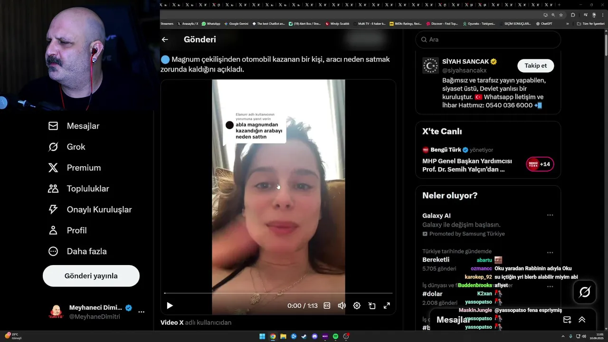The height and width of the screenshot is (342, 608).
Task: Open the #dolar trending topic
Action: click(x=432, y=294)
